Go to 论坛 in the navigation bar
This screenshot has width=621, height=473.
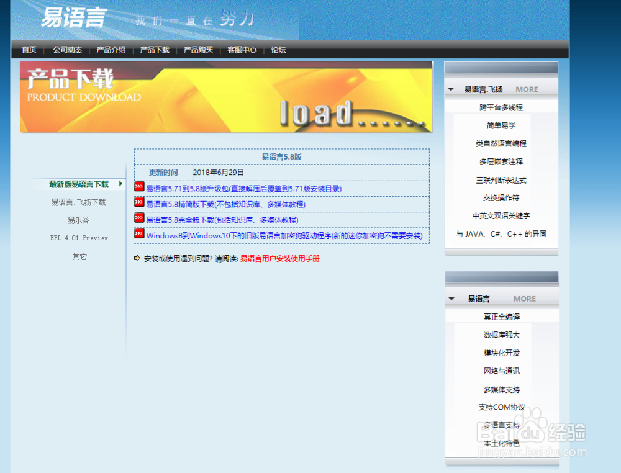(x=278, y=50)
